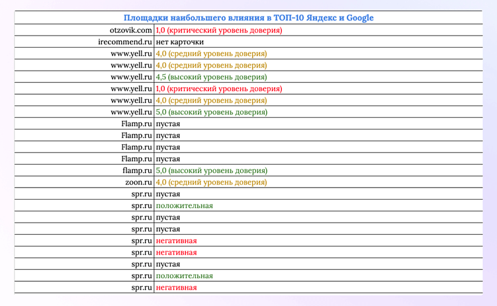Screen dimensions: 497x306
Task: Click the 1,0 rating in the otzovik.com row
Action: [218, 30]
